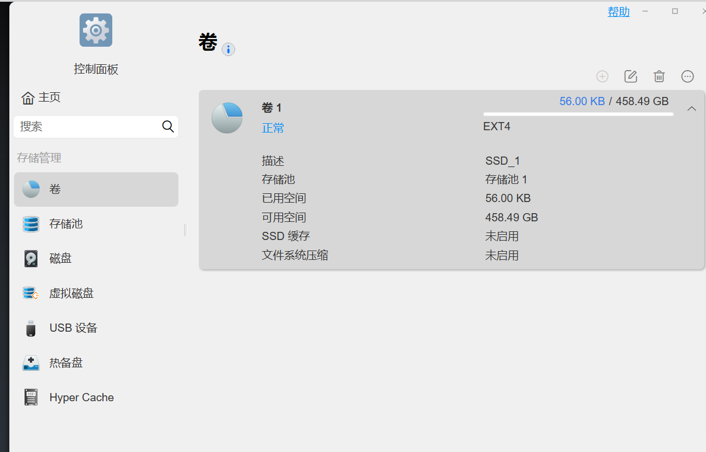Click the 控制面板 label
706x452 pixels.
(x=96, y=69)
